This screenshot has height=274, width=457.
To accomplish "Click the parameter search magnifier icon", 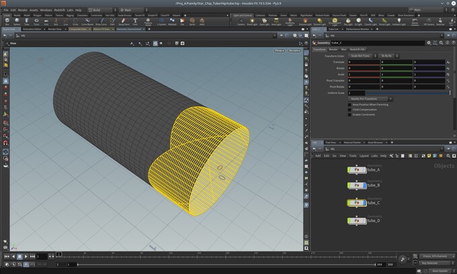I will (442, 43).
